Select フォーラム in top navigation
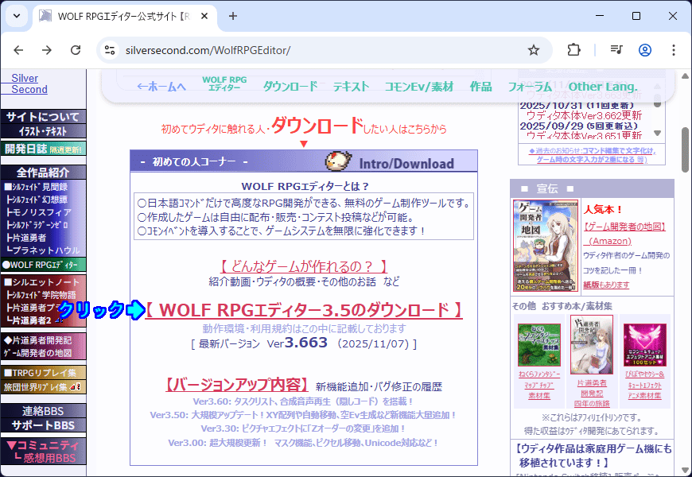 click(530, 87)
